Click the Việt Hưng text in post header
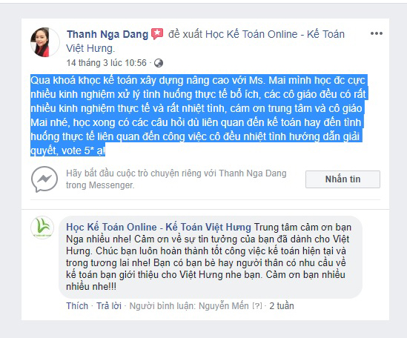407x338 pixels. tap(90, 48)
